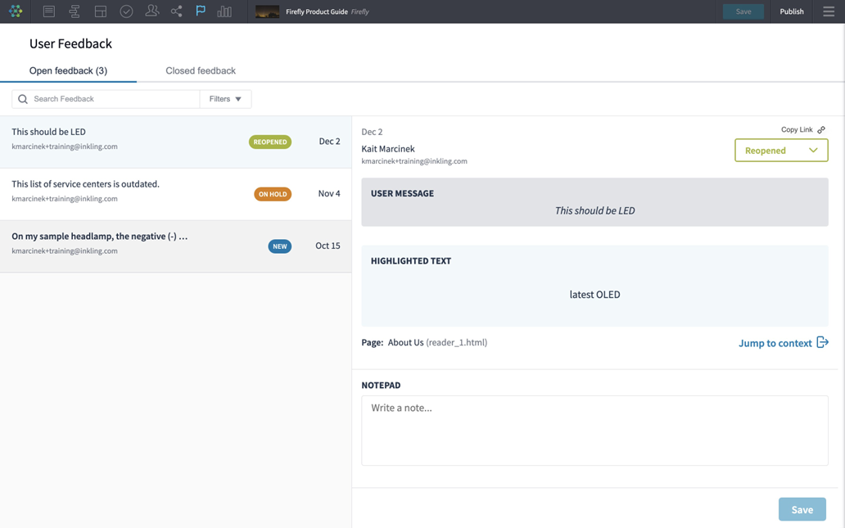Open the content page editor icon
Screen dimensions: 845x528
click(x=49, y=11)
